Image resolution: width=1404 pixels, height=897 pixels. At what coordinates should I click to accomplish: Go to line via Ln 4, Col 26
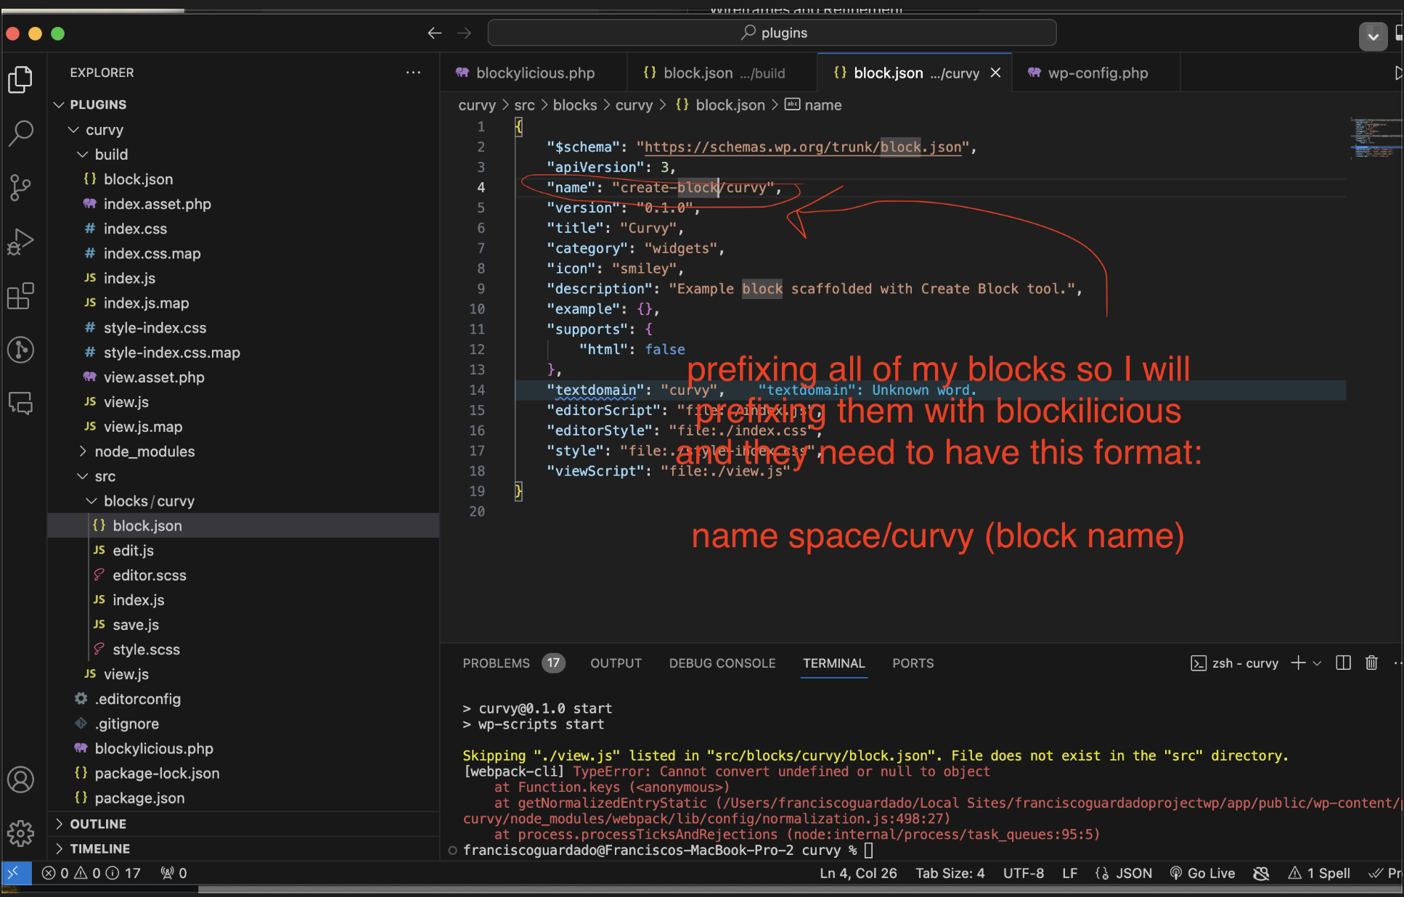[858, 873]
